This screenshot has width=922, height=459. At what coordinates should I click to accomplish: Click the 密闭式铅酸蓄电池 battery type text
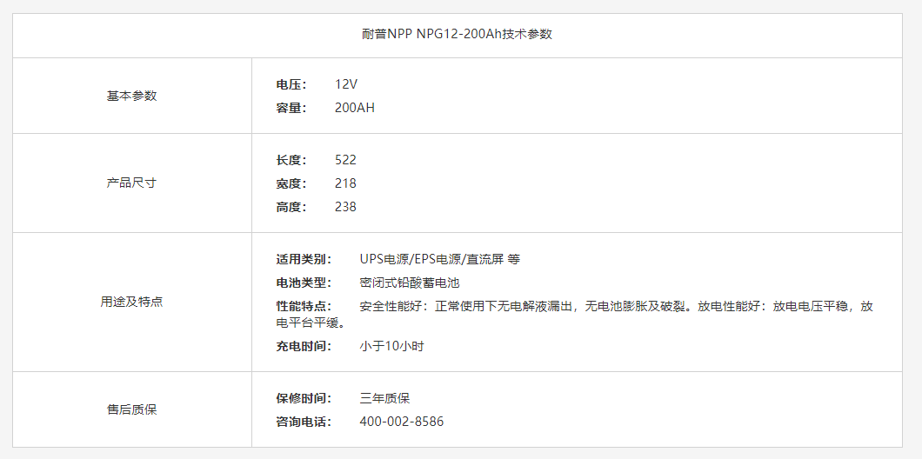(409, 283)
